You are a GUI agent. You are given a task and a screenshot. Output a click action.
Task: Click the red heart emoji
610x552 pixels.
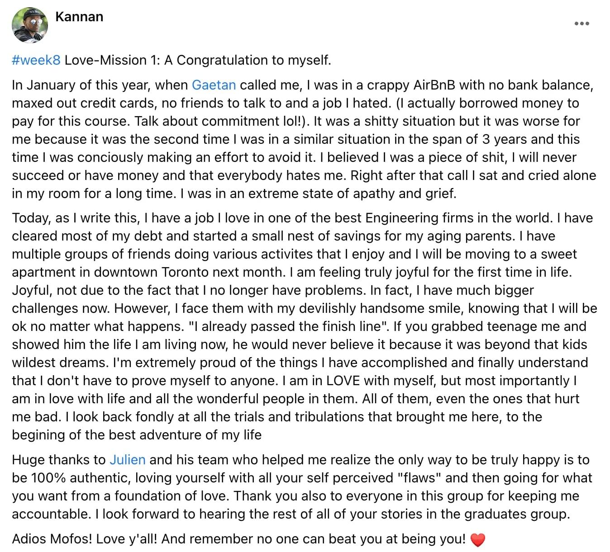[x=478, y=539]
